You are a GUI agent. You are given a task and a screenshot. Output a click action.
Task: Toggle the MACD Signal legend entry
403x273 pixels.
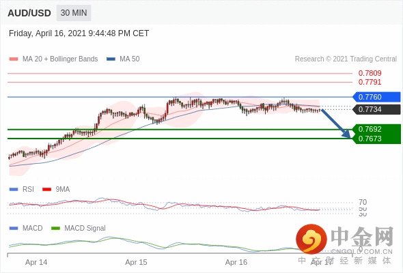tap(79, 228)
